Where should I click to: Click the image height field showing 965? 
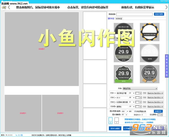[x=131, y=111]
